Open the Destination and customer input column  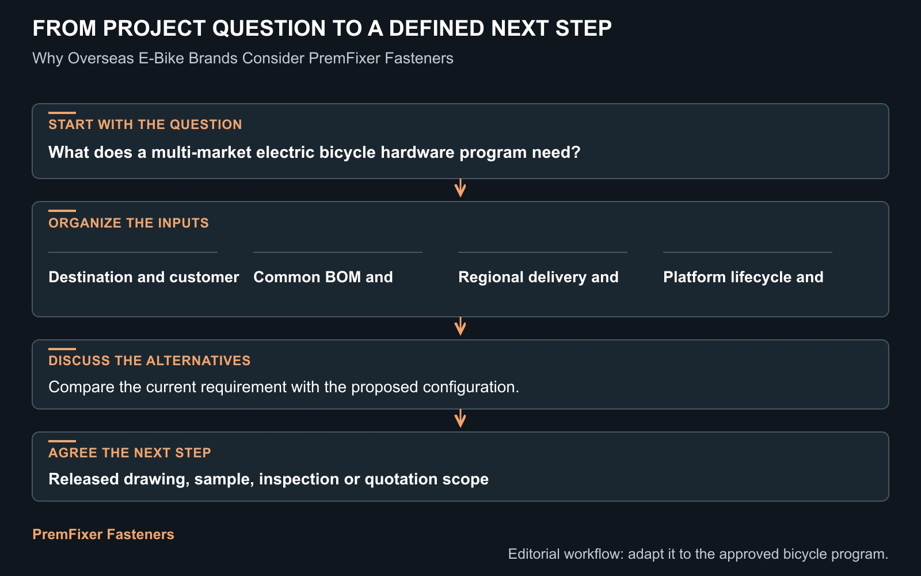[x=143, y=277]
